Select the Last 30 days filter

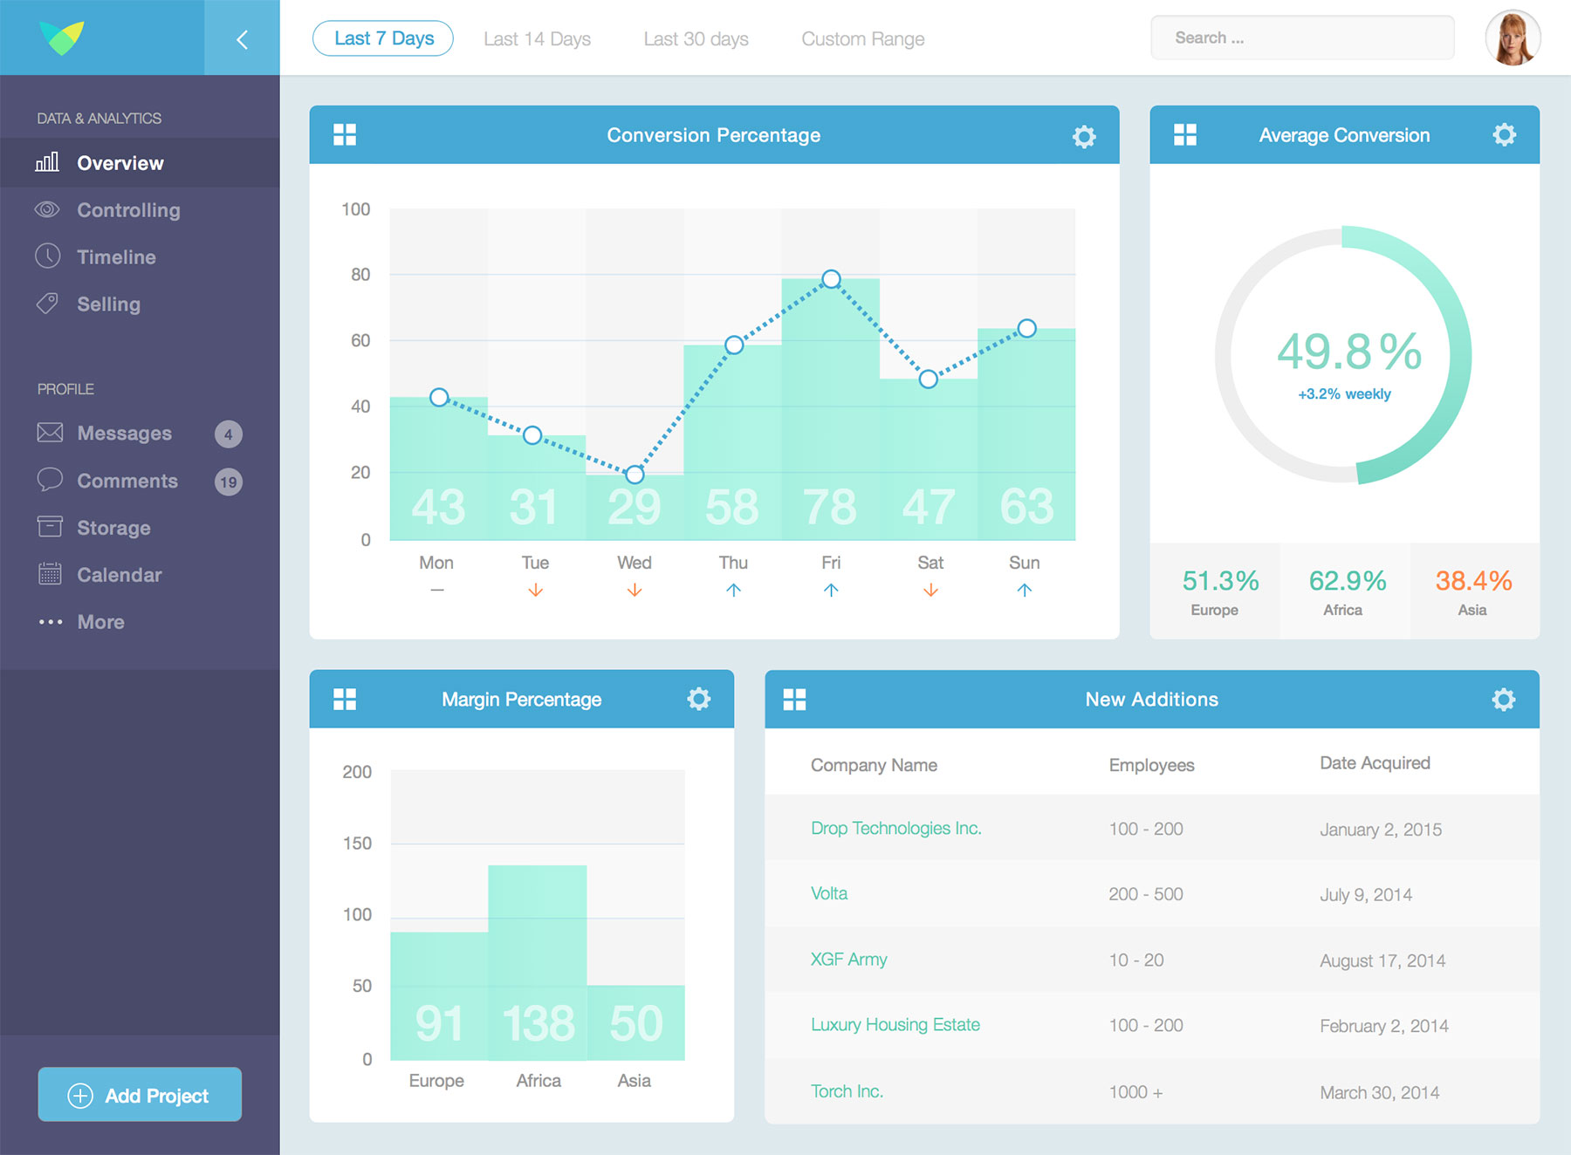696,38
